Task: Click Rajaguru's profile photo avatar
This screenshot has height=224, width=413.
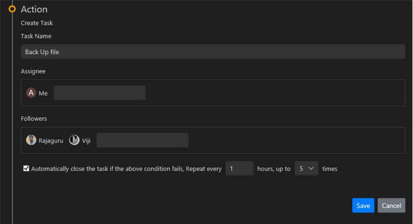Action: (31, 140)
